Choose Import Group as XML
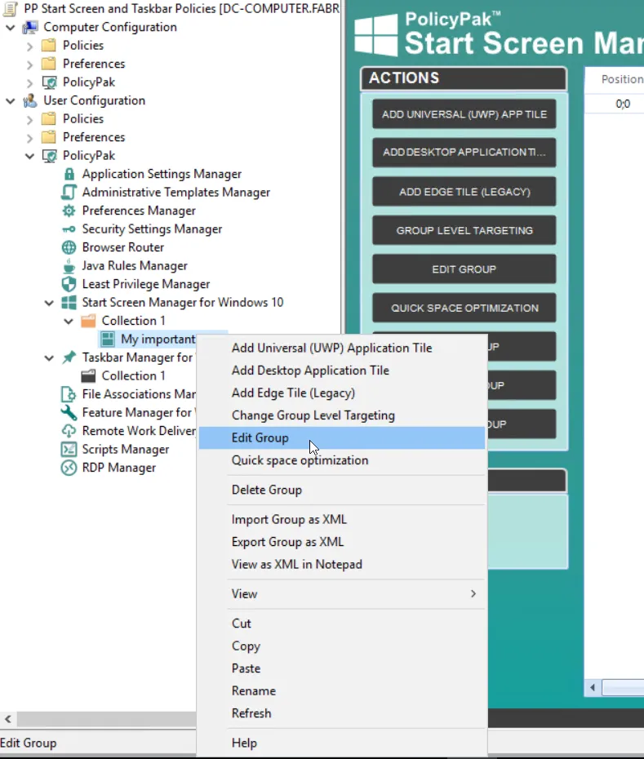 coord(341,519)
